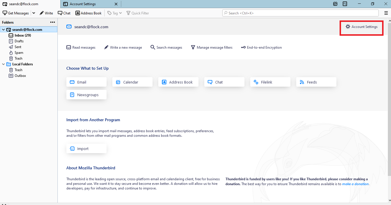Viewport: 391px width, 205px height.
Task: Toggle the Quick Filter button
Action: tap(138, 13)
